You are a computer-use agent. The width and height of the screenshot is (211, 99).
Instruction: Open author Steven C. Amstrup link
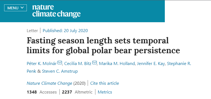click(x=60, y=71)
